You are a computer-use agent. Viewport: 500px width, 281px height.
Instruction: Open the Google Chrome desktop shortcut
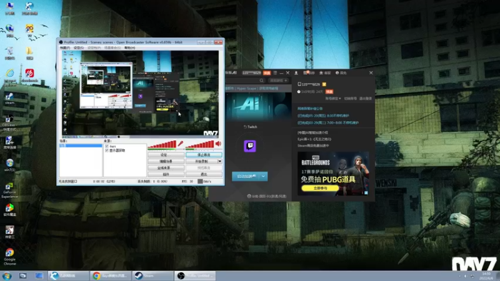(x=9, y=257)
